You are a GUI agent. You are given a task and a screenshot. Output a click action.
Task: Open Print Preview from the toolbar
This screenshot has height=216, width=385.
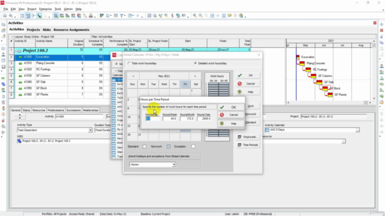(x=11, y=16)
